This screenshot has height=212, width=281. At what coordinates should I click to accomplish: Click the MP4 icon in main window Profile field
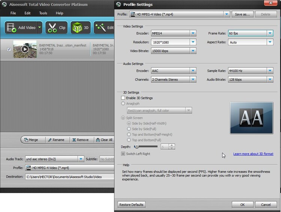28,168
